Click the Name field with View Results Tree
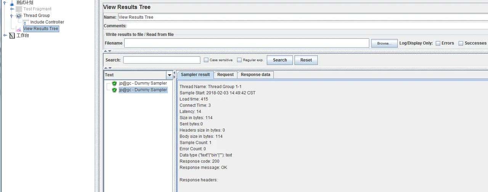The height and width of the screenshot is (192, 488). pos(303,17)
